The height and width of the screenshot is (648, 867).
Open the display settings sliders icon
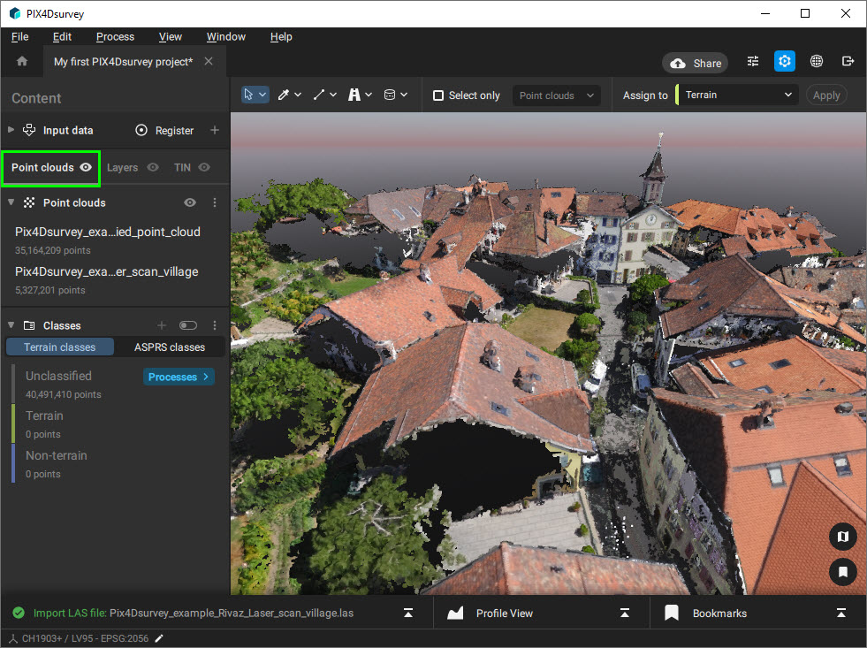[x=753, y=62]
